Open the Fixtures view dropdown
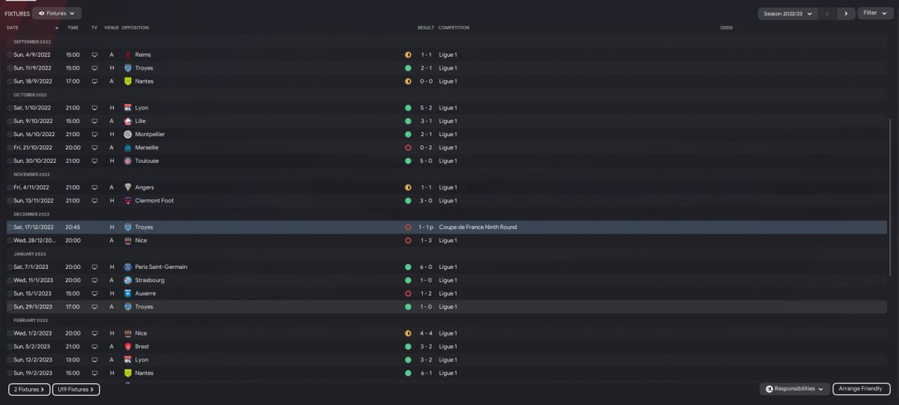The image size is (899, 405). (57, 13)
